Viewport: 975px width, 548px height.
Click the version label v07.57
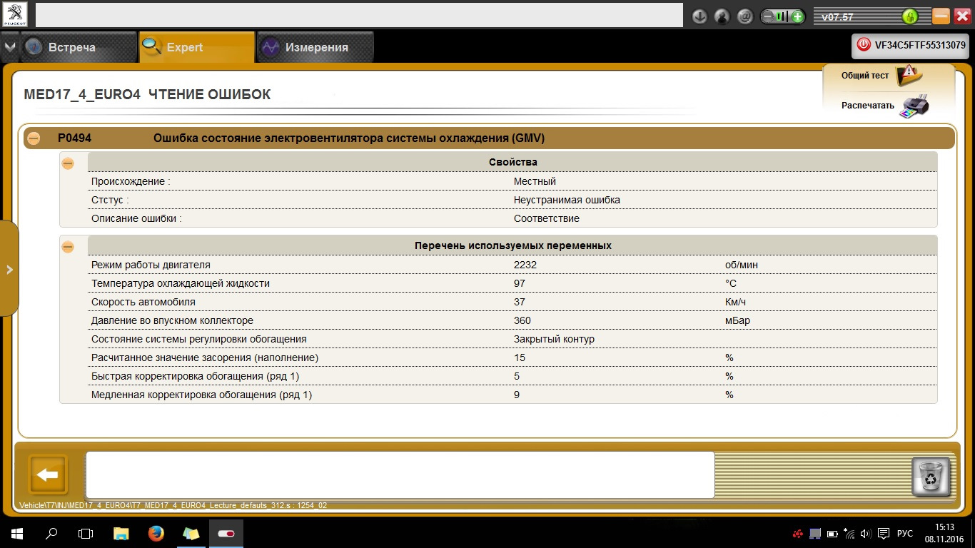coord(837,16)
